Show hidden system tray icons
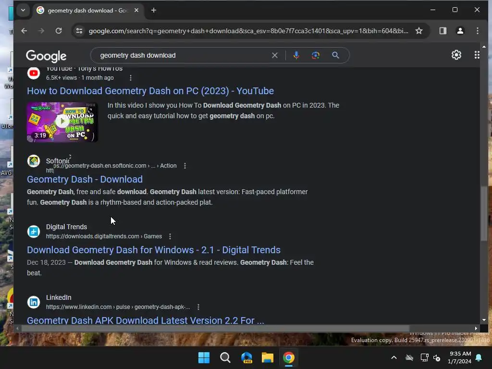Screen dimensions: 492x369 pos(394,357)
